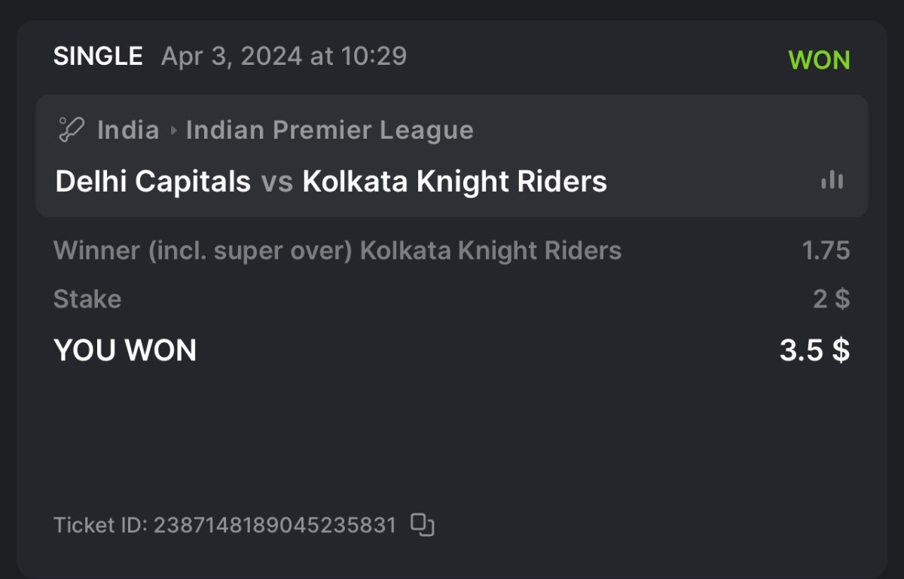
Task: Click the cricket sport icon beside India
Action: point(71,130)
